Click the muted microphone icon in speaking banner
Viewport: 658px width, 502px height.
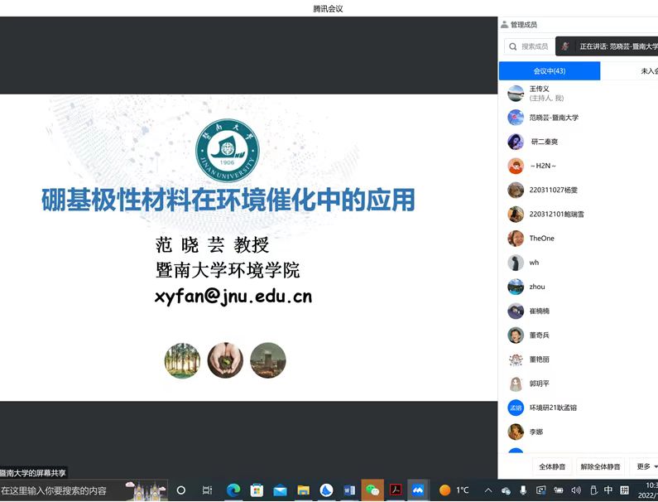(565, 46)
